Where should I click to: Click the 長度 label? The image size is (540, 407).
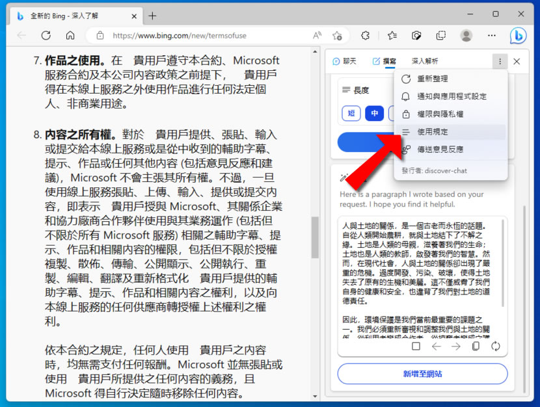(361, 90)
